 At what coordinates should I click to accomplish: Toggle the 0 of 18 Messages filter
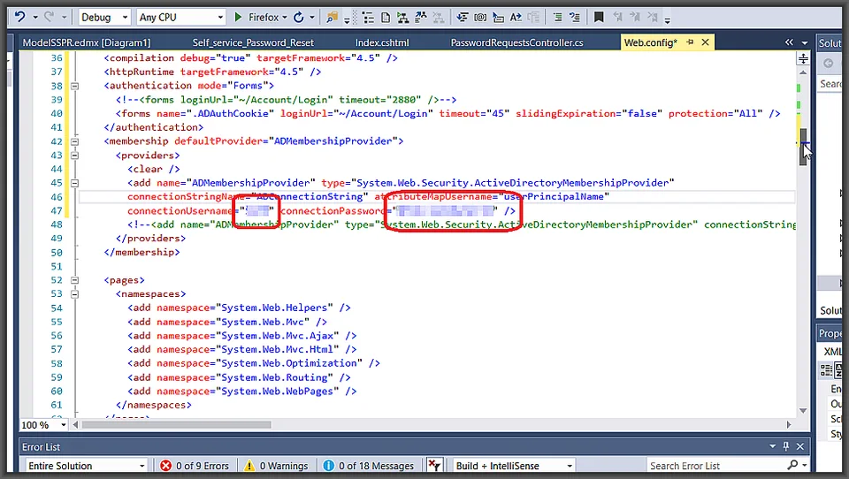pyautogui.click(x=369, y=466)
